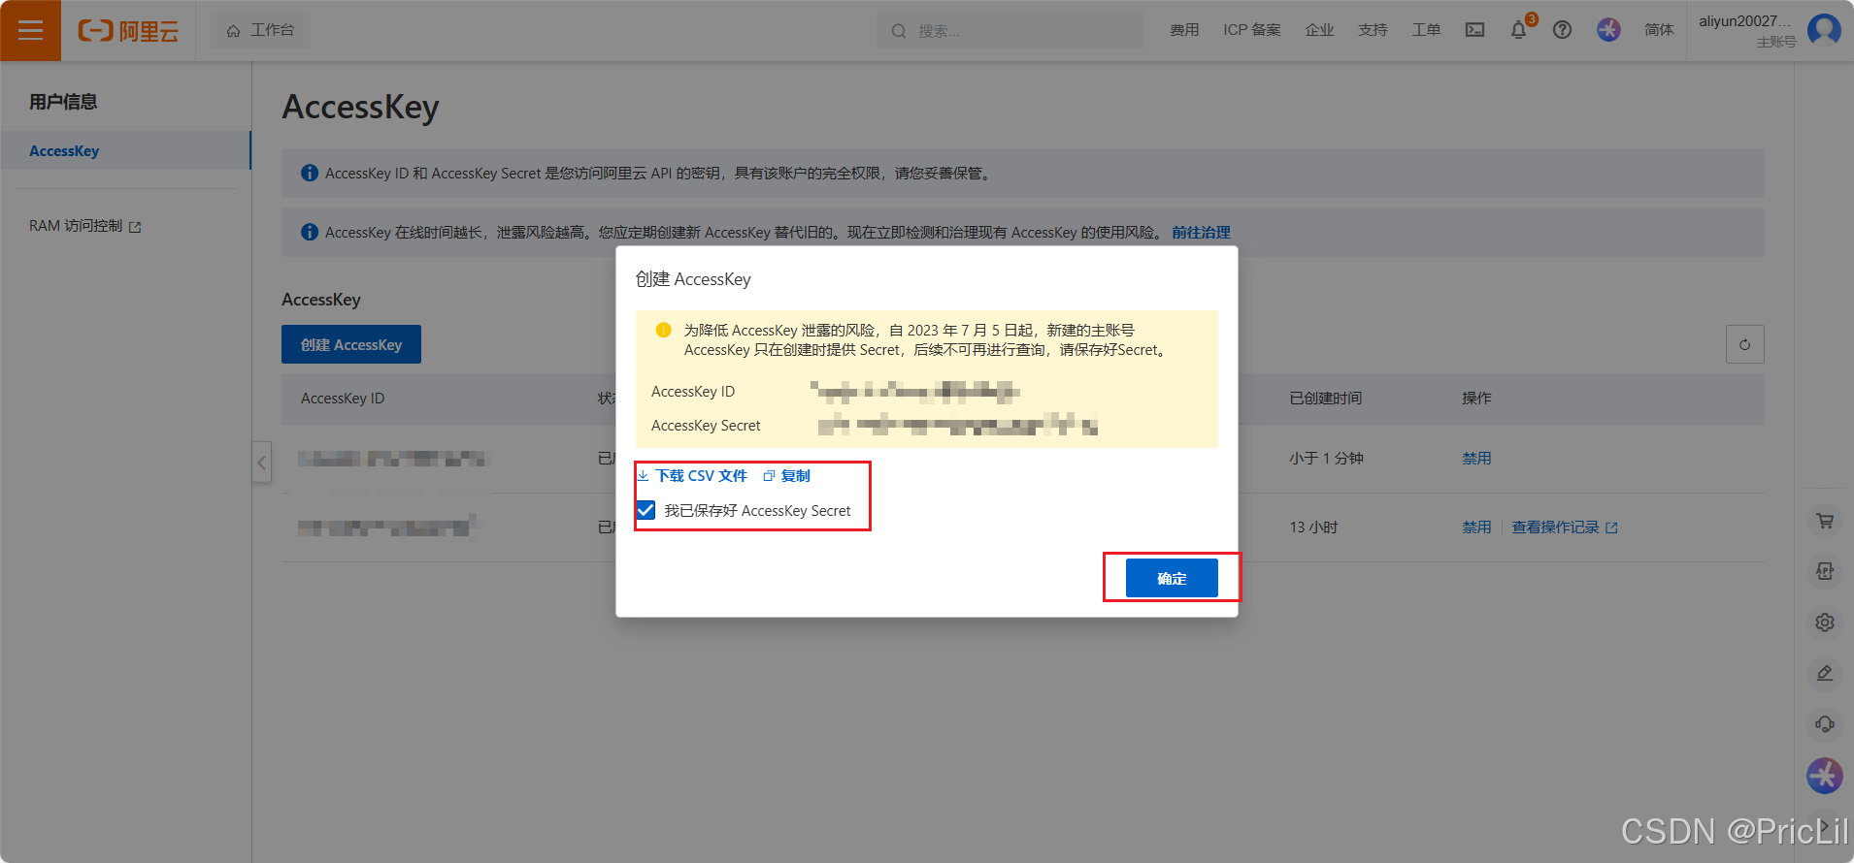
Task: Open 查看操作记录 link
Action: (1564, 527)
